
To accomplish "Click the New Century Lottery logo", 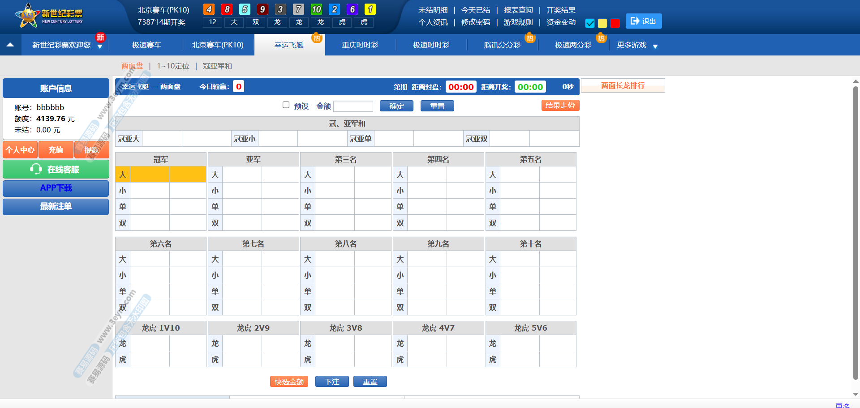I will tap(49, 16).
